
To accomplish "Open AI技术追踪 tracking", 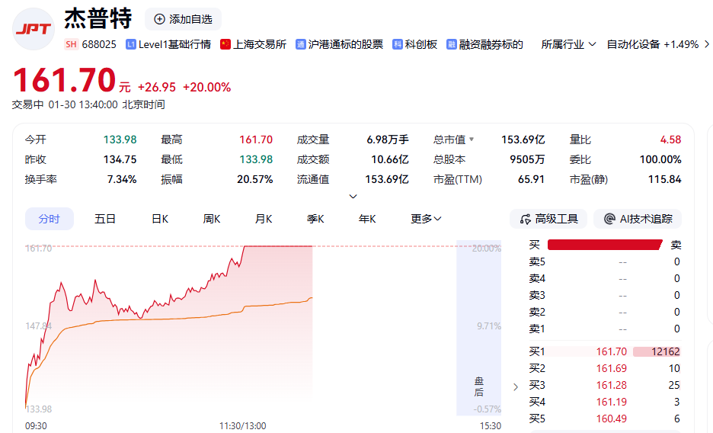I will (638, 219).
